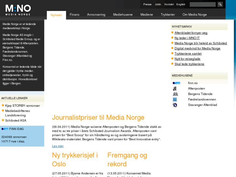236x177 pixels.
Task: Open Schibsted ASA link
Action: [16, 120]
